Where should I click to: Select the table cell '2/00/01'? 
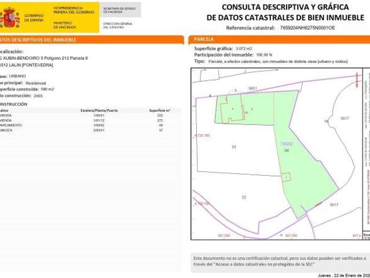pyautogui.click(x=99, y=130)
